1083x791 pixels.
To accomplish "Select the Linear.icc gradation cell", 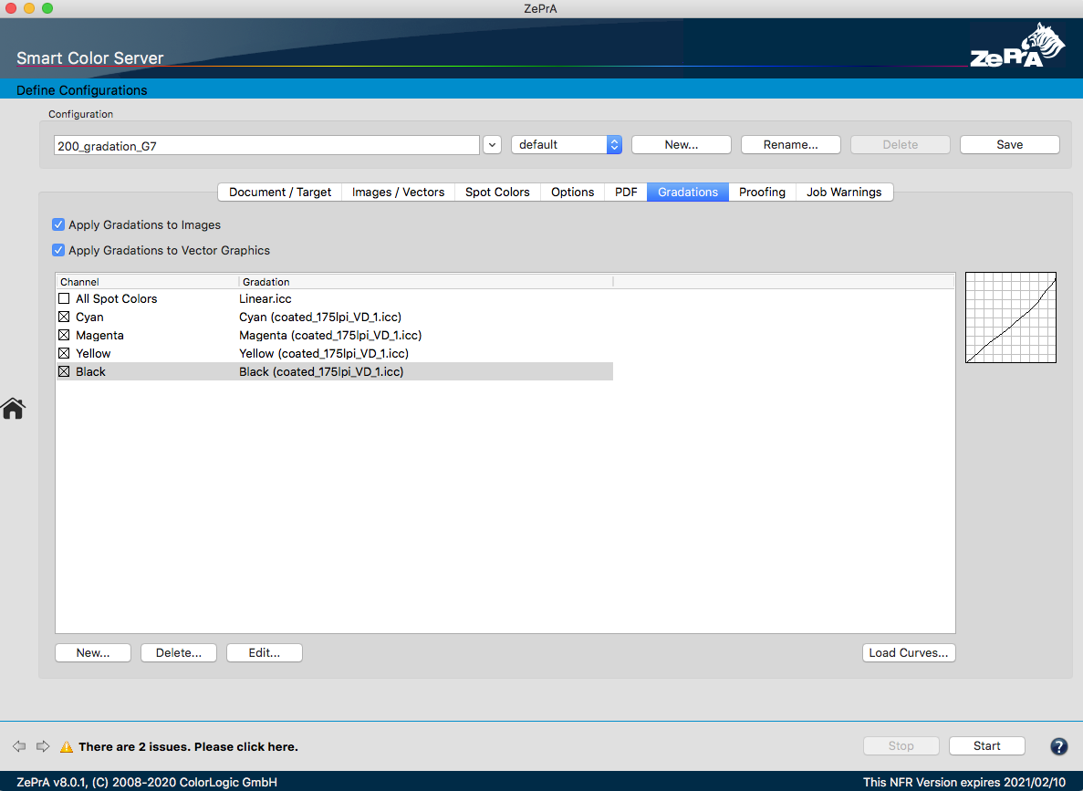I will click(266, 298).
